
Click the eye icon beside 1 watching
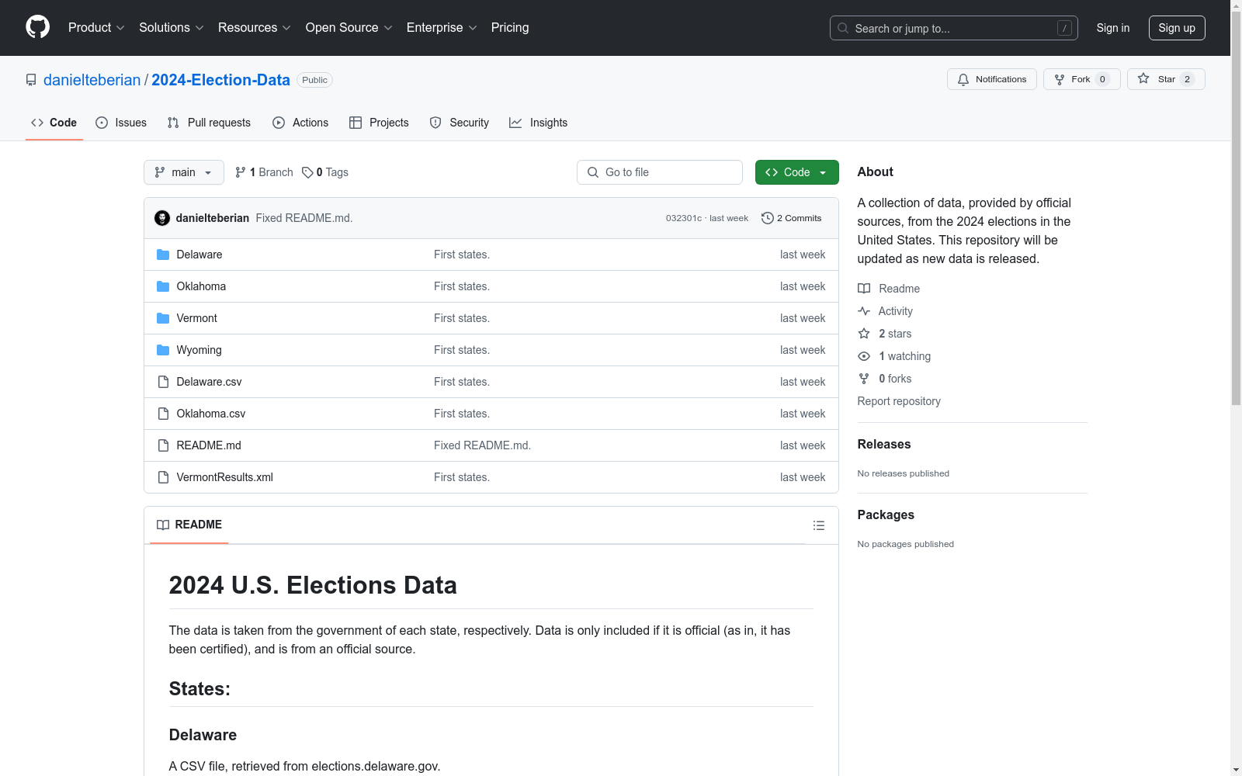tap(864, 356)
